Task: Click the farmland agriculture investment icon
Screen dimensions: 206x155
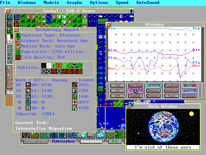Action: (75, 96)
